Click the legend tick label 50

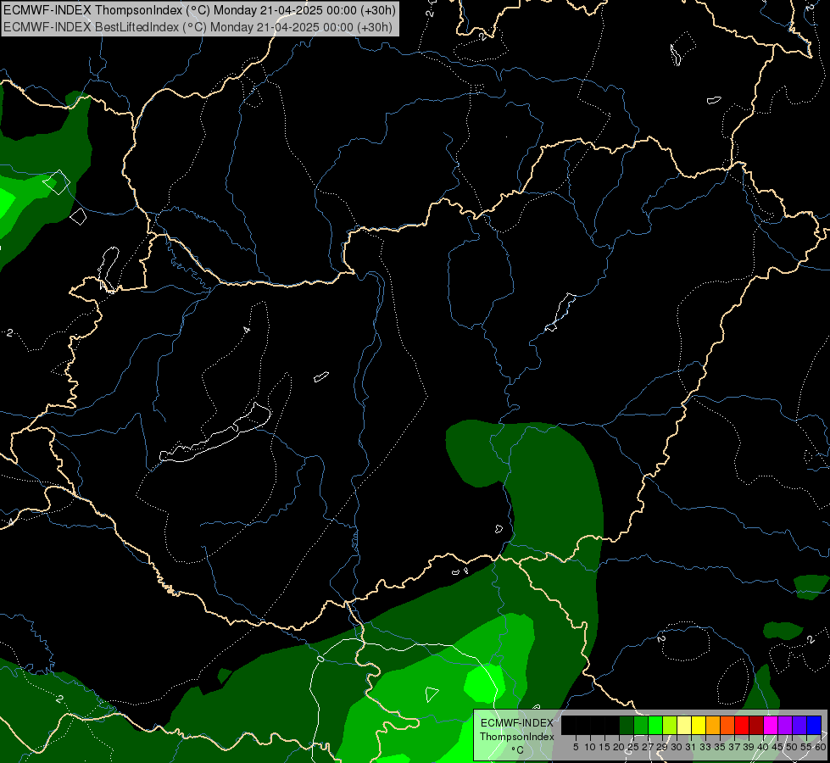tap(792, 747)
